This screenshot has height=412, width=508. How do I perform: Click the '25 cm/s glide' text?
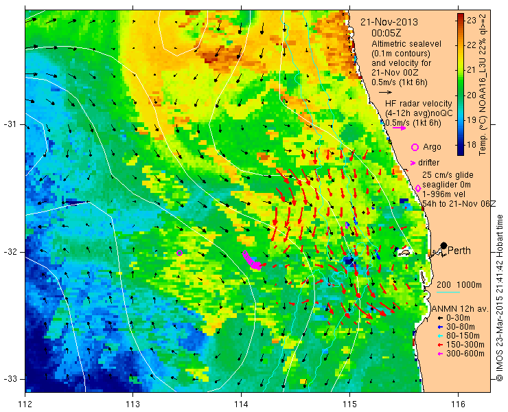[448, 175]
